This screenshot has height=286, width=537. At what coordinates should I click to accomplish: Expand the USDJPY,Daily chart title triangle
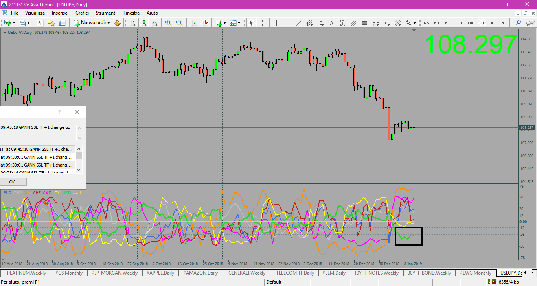[4, 32]
